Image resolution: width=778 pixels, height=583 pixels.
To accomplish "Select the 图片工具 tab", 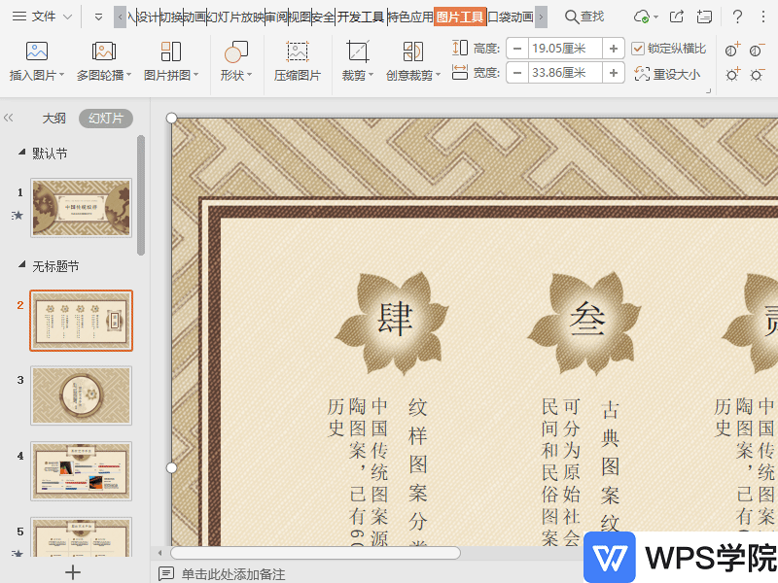I will tap(460, 17).
